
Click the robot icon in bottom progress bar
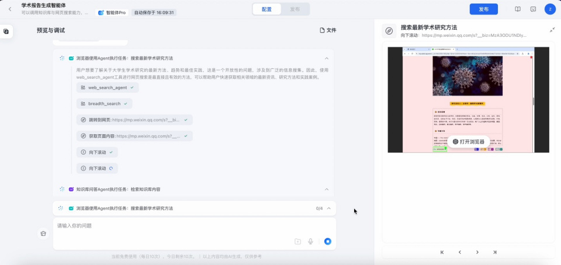click(x=71, y=208)
